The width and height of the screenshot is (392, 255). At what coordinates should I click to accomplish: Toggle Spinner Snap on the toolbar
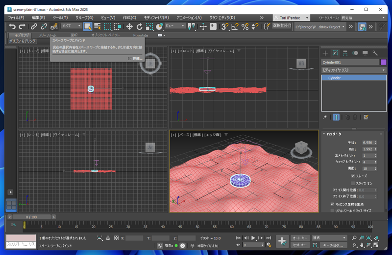coord(255,26)
